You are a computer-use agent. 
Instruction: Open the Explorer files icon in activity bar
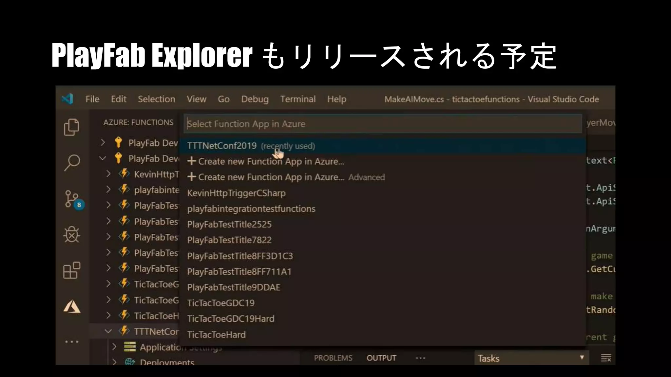pos(71,127)
